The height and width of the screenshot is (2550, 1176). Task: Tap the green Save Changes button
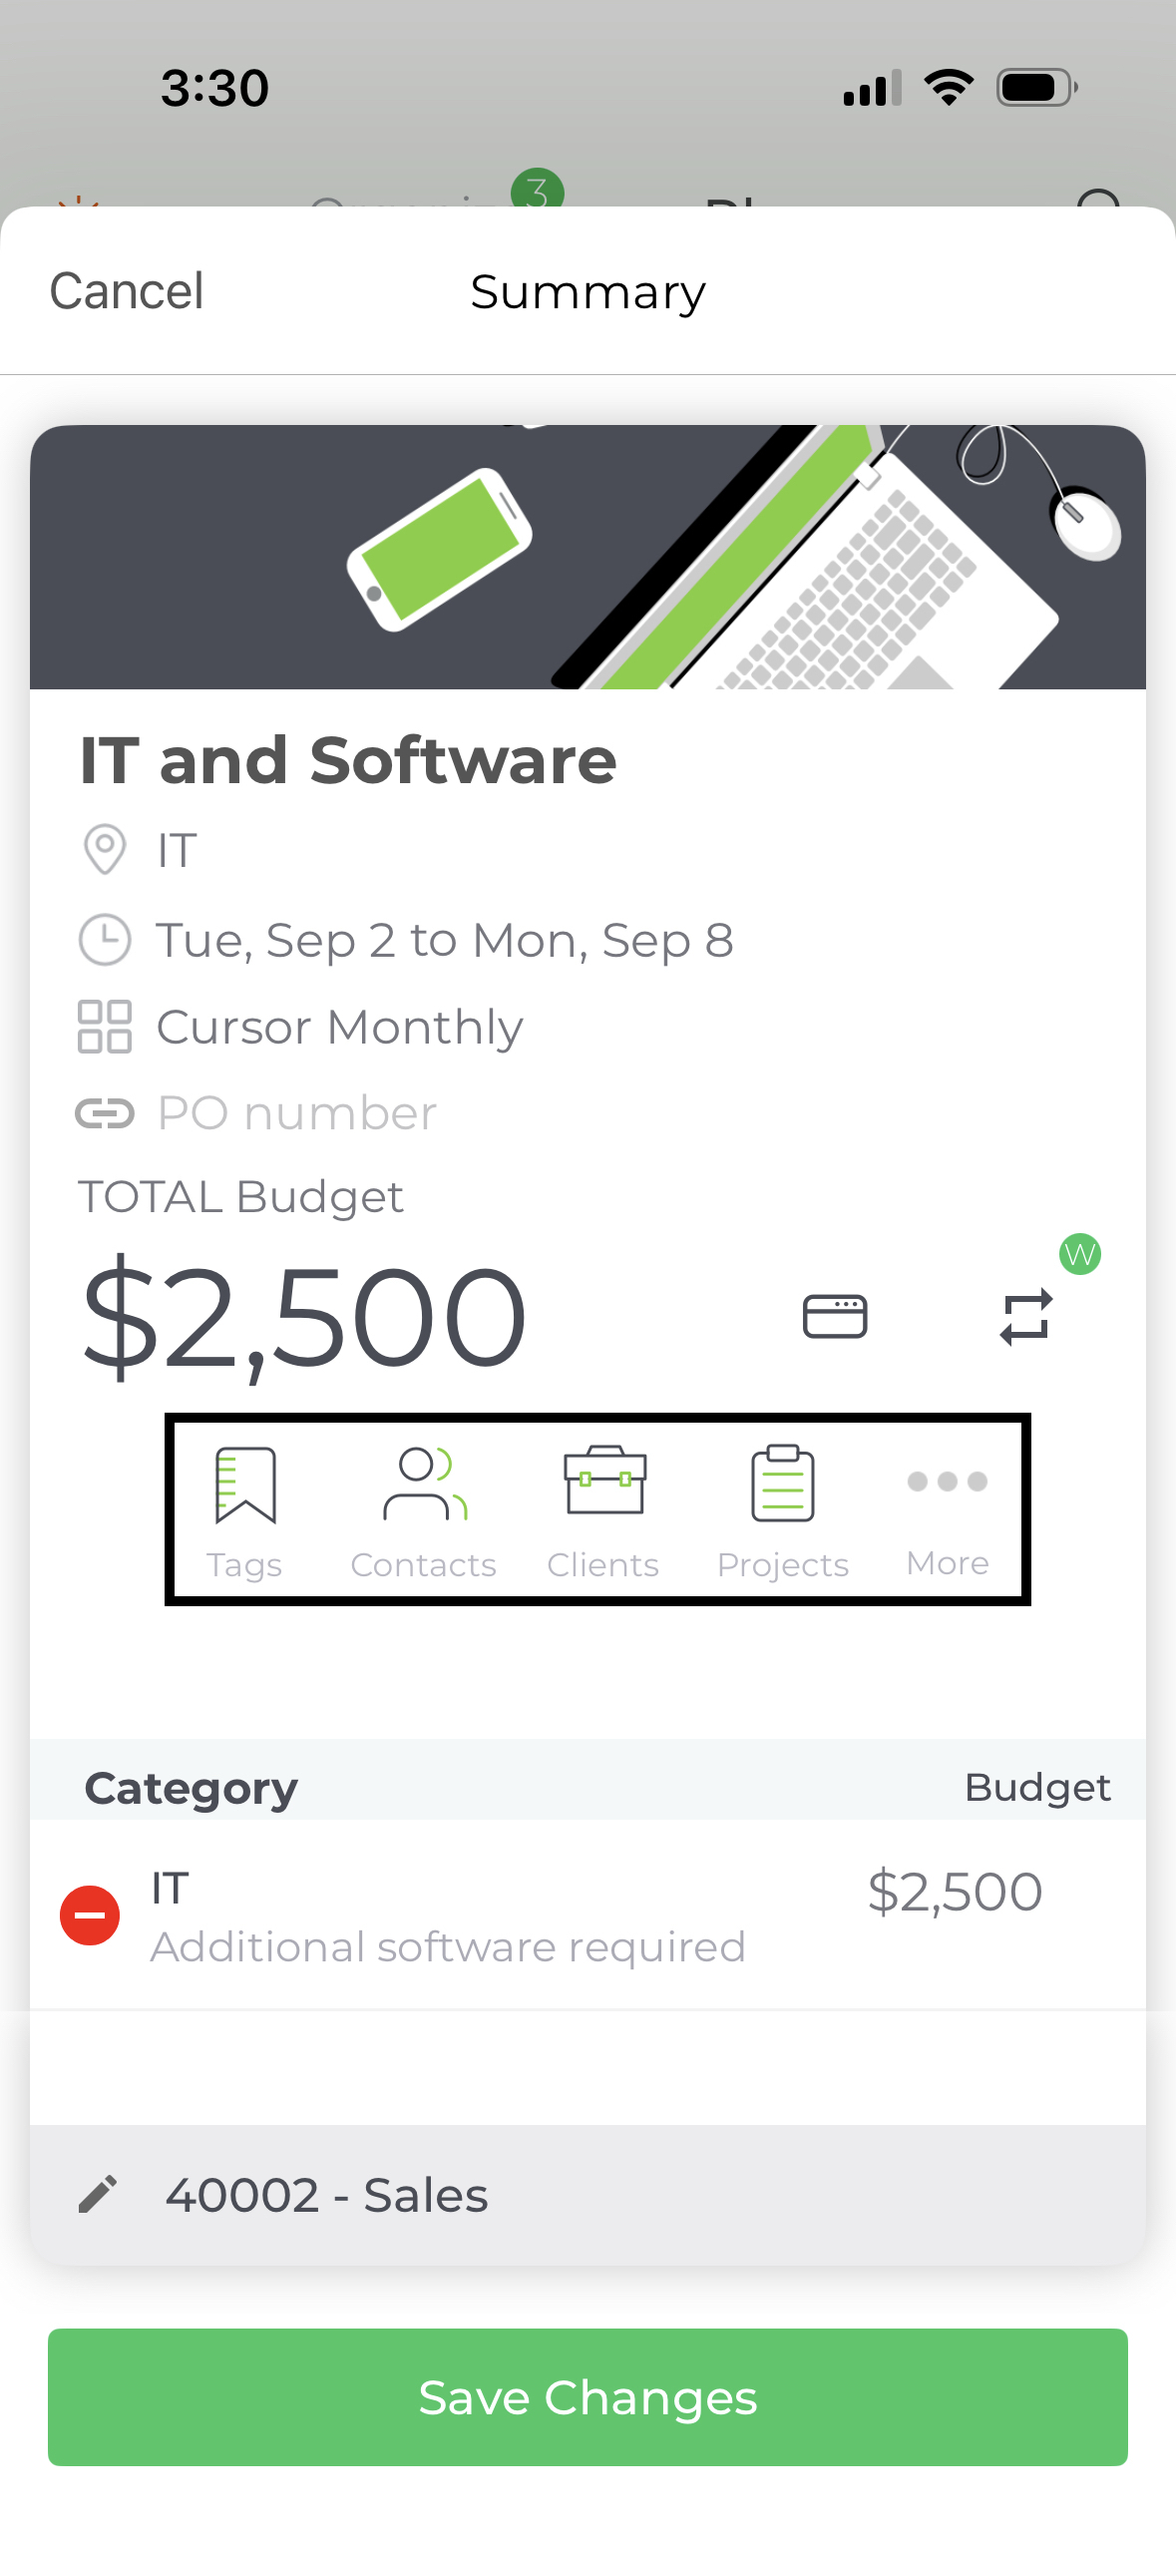click(588, 2396)
